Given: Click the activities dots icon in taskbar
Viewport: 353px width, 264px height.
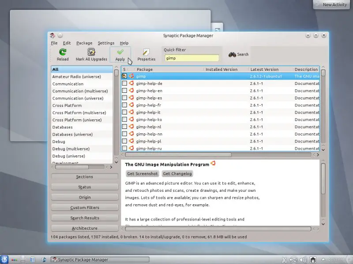Looking at the screenshot, I should click(14, 260).
